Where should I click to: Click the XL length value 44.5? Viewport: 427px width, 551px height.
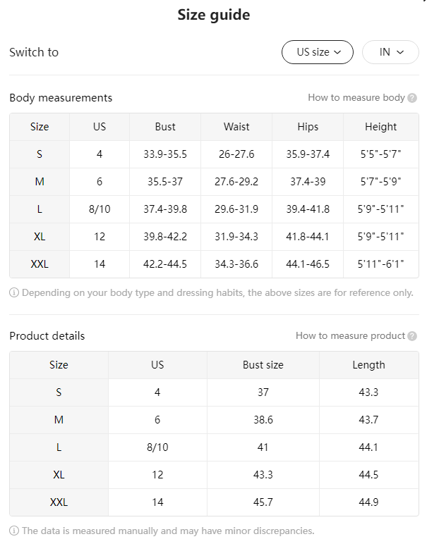(368, 475)
